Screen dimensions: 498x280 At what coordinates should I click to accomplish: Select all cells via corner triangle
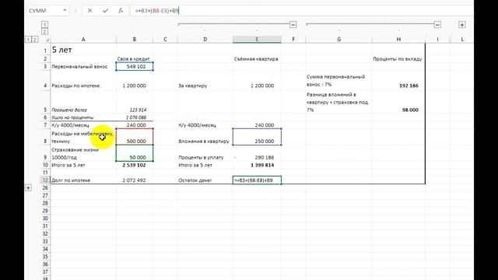47,40
